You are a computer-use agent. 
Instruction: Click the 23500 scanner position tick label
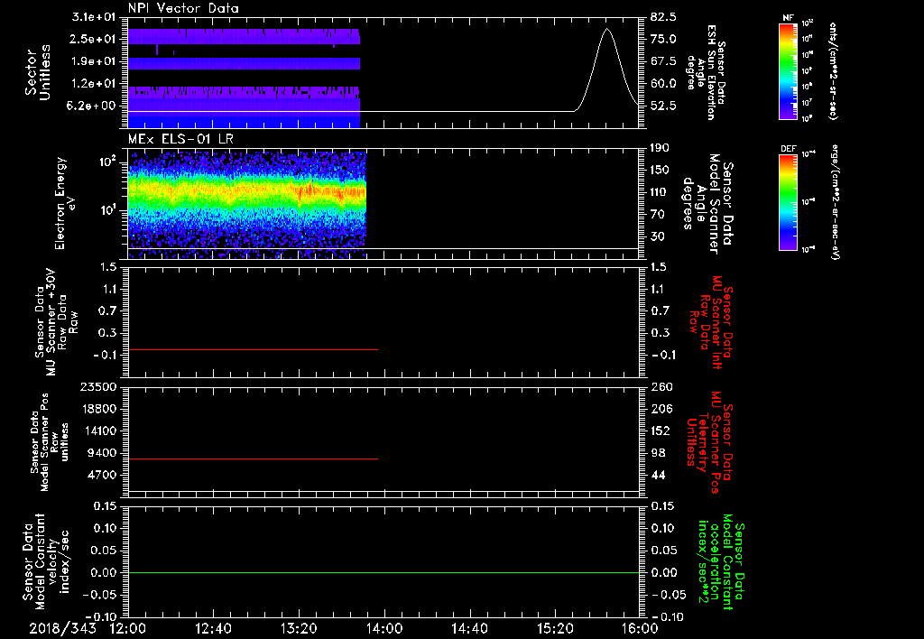[x=98, y=386]
